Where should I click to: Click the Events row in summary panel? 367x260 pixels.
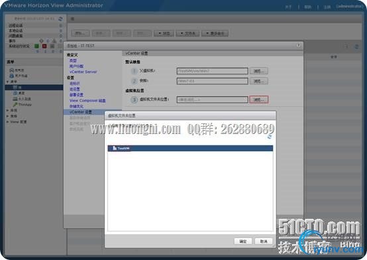(35, 41)
